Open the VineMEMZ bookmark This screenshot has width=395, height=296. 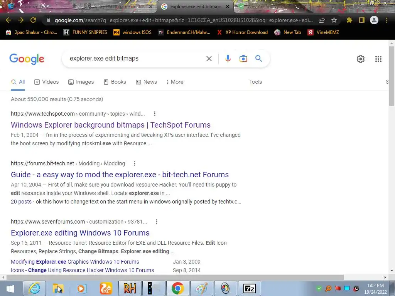tap(323, 32)
